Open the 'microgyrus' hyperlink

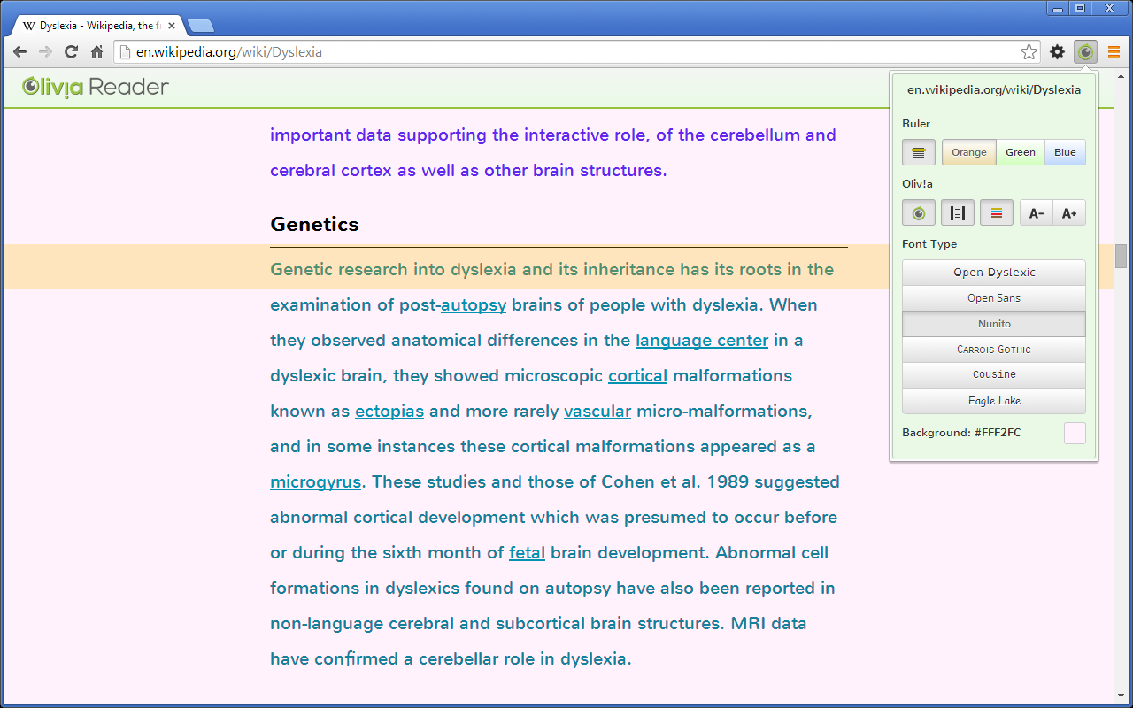(x=315, y=482)
